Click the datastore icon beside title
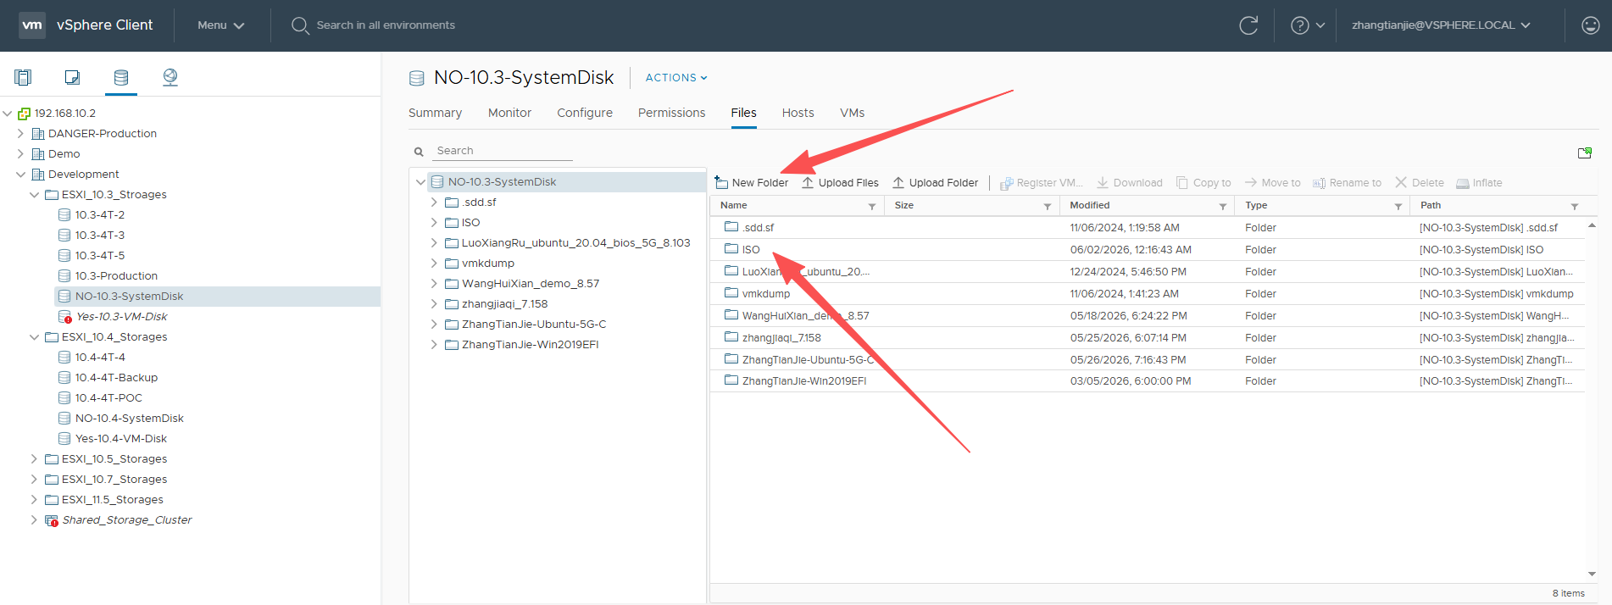The width and height of the screenshot is (1612, 605). click(x=417, y=78)
